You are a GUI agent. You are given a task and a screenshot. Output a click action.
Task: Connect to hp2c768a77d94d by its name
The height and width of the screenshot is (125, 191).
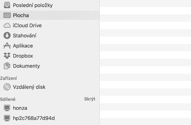click(34, 118)
